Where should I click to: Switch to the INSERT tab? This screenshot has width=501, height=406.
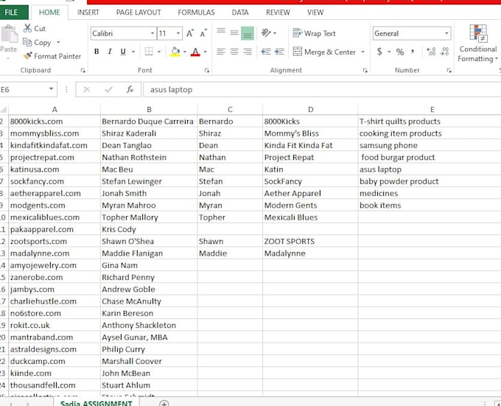coord(88,13)
